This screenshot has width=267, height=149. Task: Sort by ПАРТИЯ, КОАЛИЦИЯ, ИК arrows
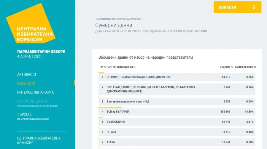(134, 67)
